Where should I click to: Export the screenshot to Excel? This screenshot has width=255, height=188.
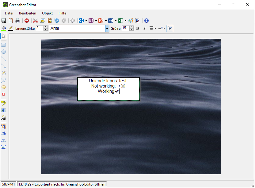click(120, 21)
